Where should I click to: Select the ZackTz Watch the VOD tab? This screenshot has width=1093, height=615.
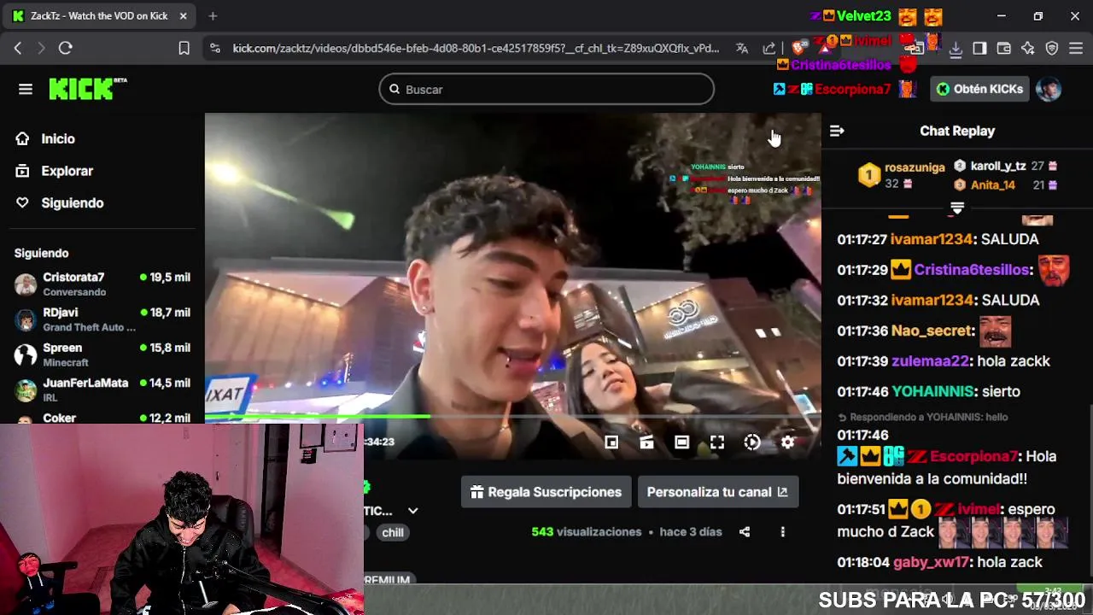pyautogui.click(x=99, y=15)
